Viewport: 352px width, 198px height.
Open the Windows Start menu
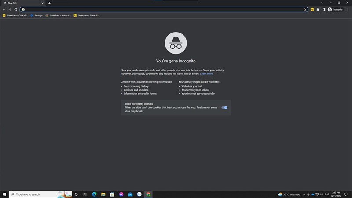point(4,194)
